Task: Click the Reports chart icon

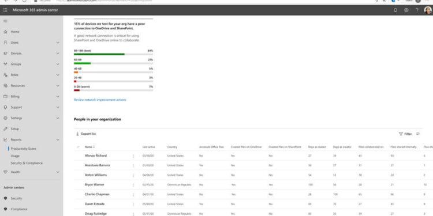Action: pyautogui.click(x=5, y=140)
